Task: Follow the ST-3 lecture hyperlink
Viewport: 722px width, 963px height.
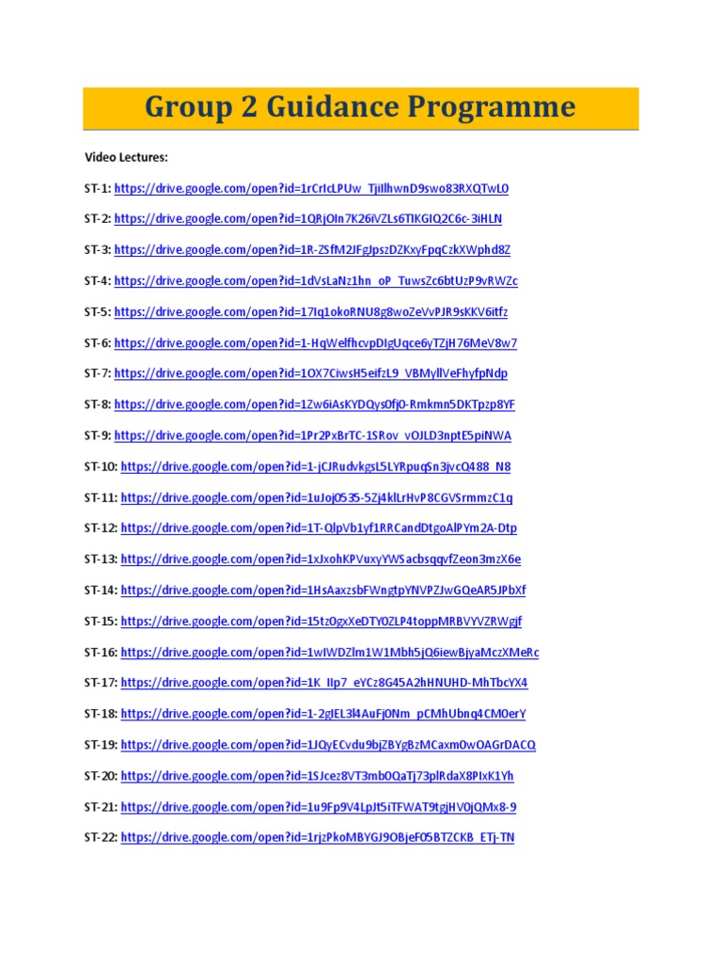Action: tap(312, 250)
